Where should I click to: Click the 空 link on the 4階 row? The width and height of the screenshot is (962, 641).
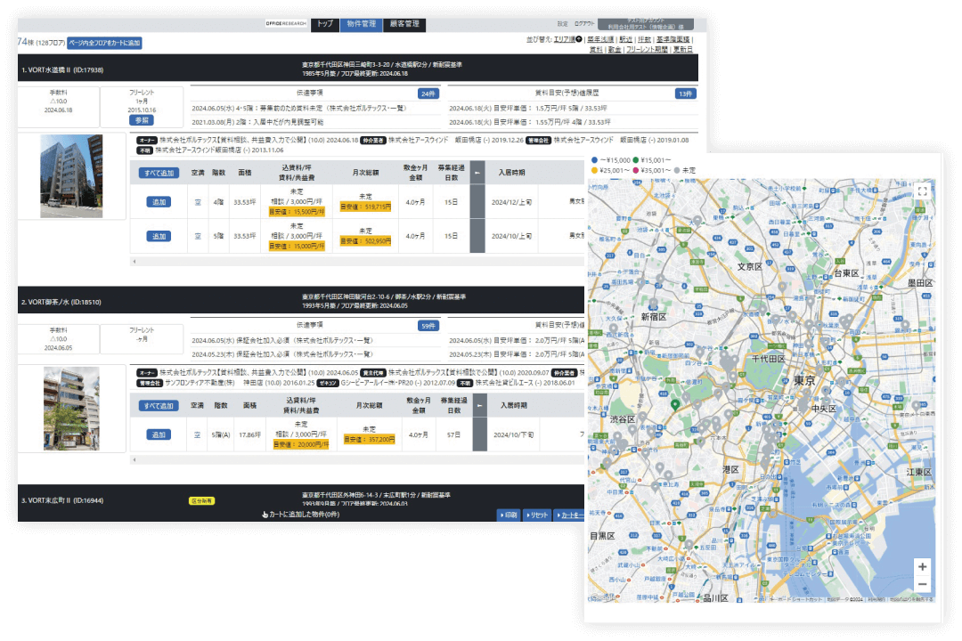(x=198, y=202)
